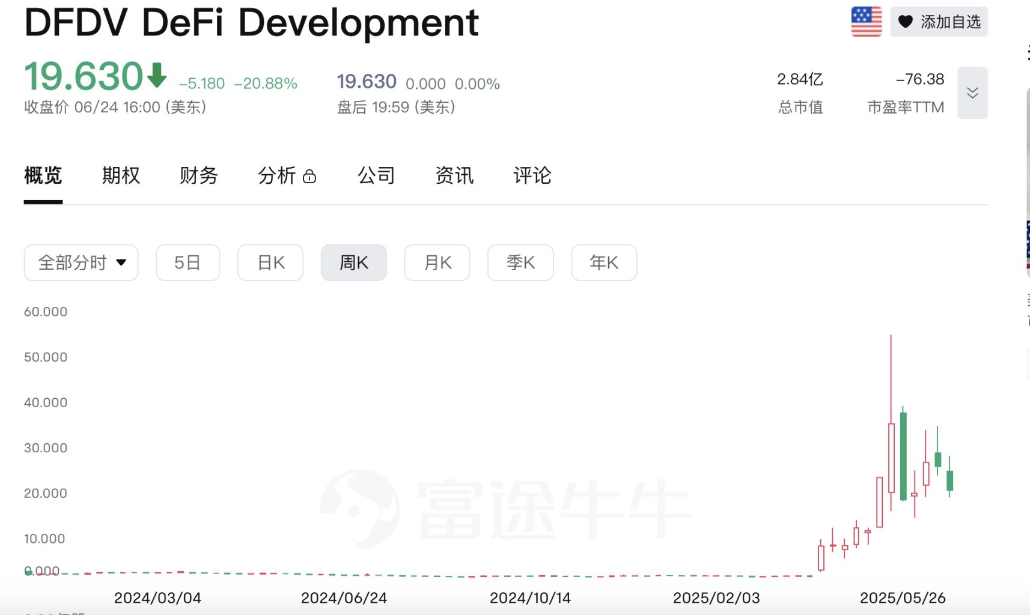Open the 财务 tab

pyautogui.click(x=198, y=175)
